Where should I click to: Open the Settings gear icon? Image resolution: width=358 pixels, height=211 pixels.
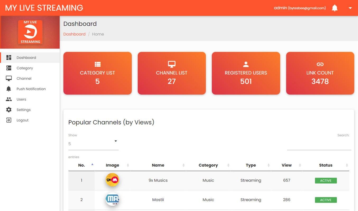point(9,109)
